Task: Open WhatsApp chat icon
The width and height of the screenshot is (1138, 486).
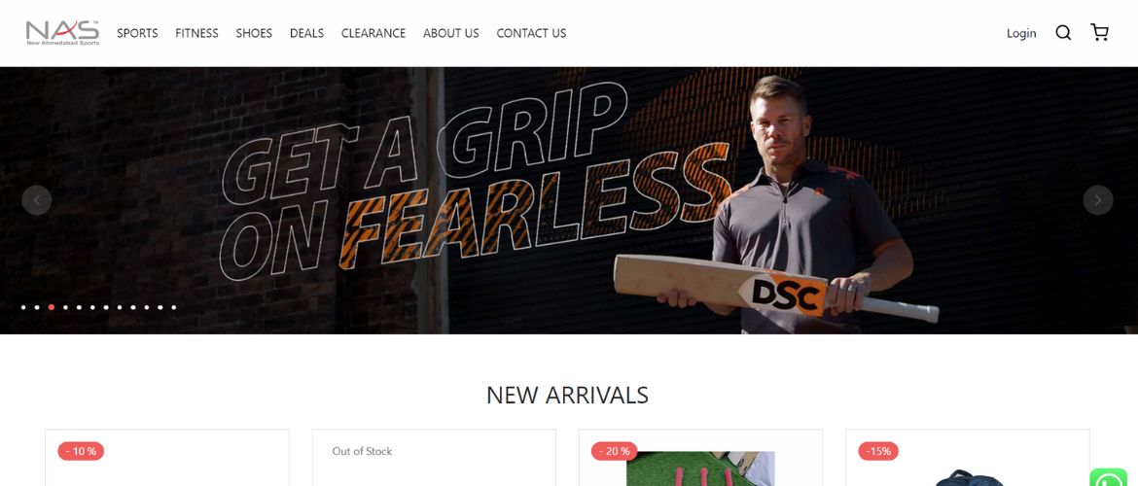Action: pos(1108,479)
